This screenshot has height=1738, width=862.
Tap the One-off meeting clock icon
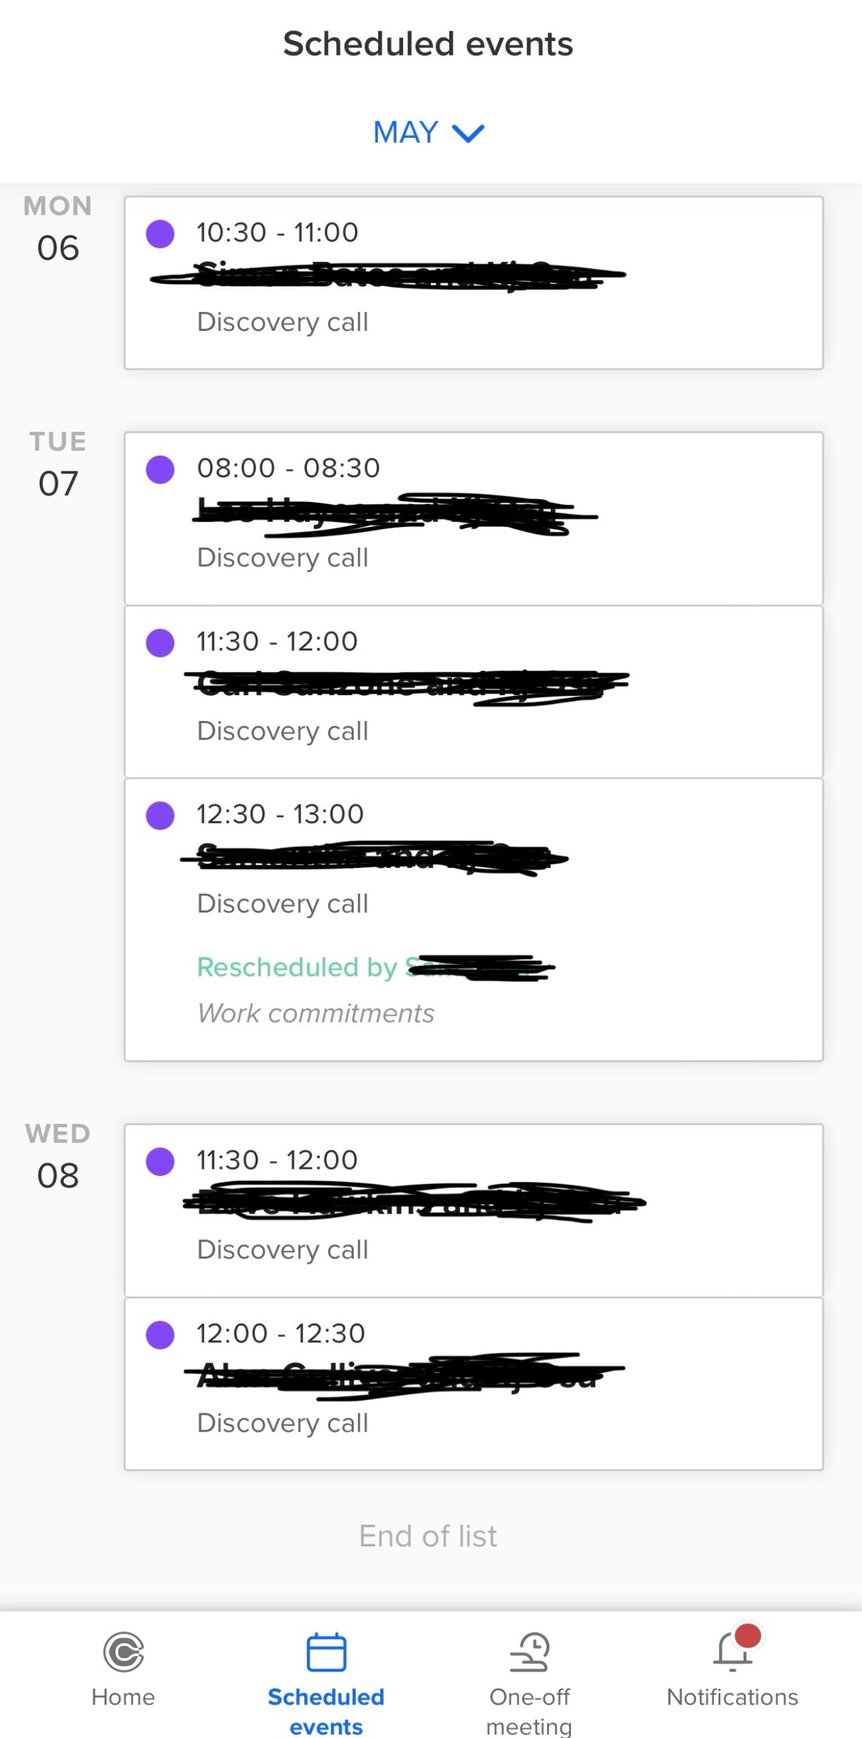tap(529, 1652)
